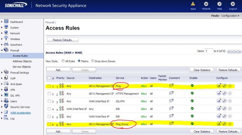Open the Mode Configuration arrow
The height and width of the screenshot is (135, 242).
tap(239, 16)
